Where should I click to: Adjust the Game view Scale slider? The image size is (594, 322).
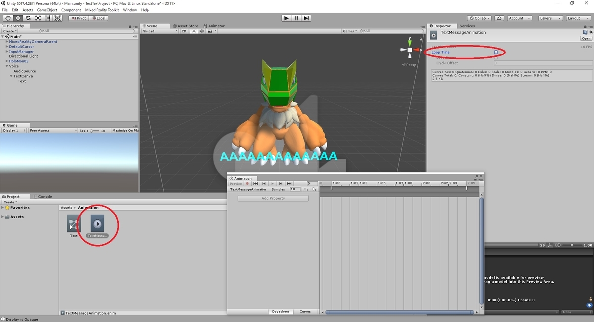(x=95, y=131)
